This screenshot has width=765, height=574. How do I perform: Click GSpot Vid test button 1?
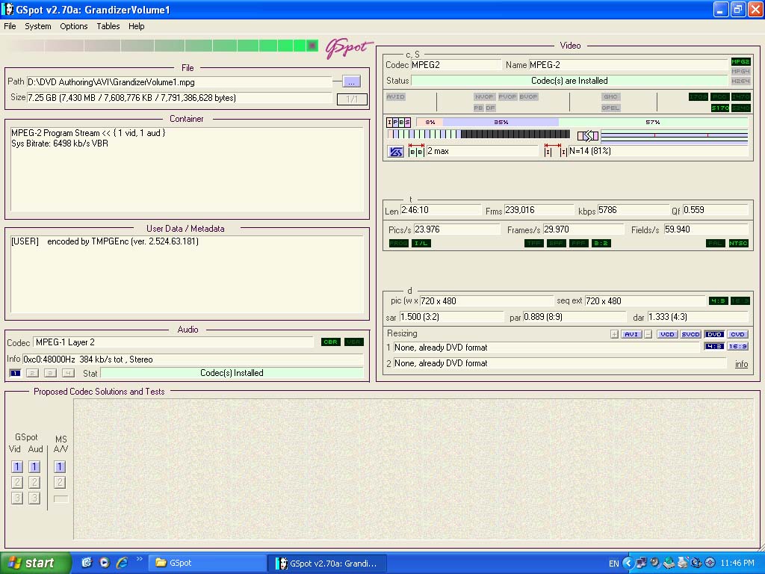17,466
